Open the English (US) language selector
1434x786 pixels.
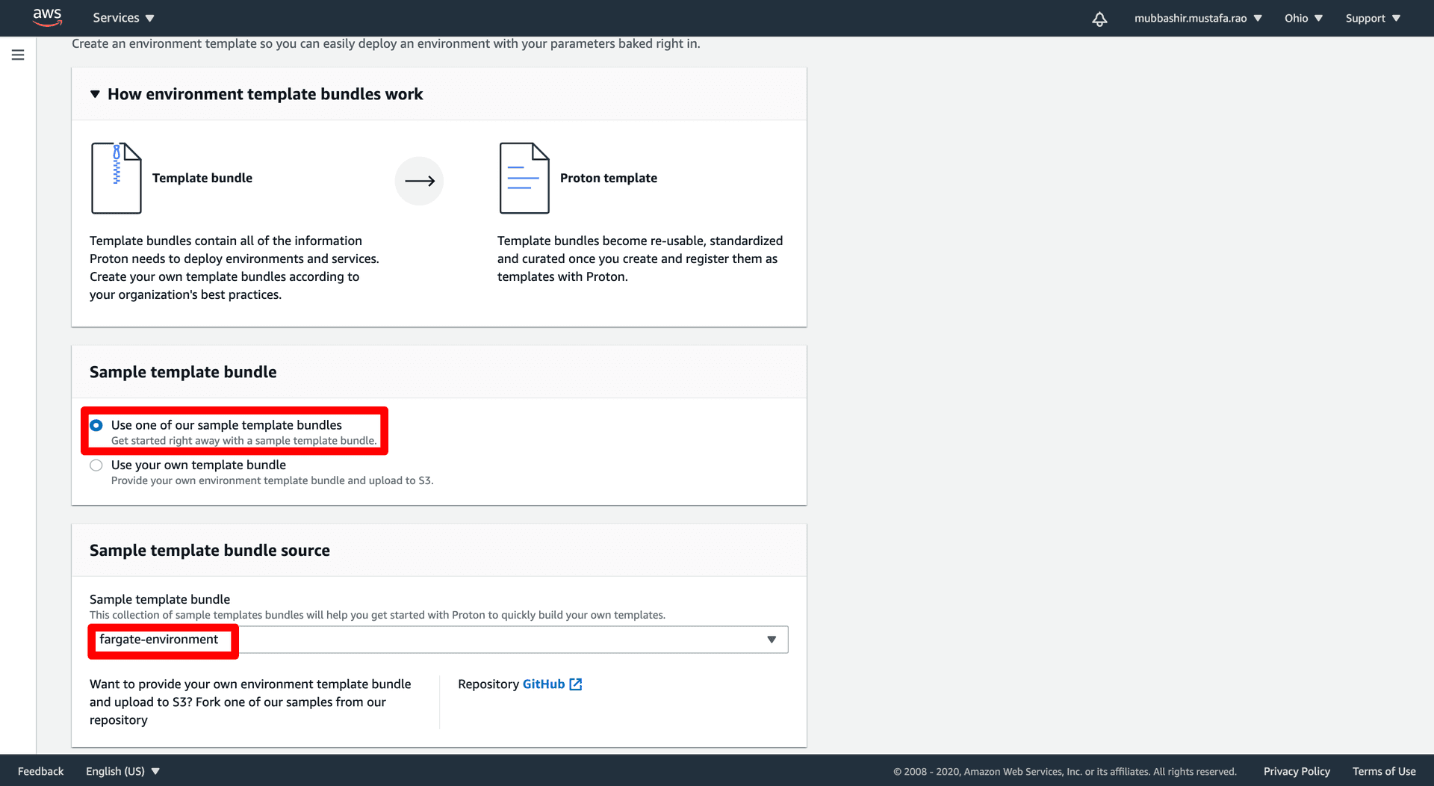[x=122, y=771]
